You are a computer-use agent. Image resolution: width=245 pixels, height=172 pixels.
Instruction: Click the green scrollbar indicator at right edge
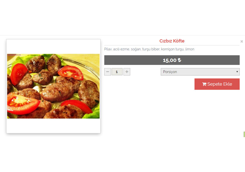244,134
